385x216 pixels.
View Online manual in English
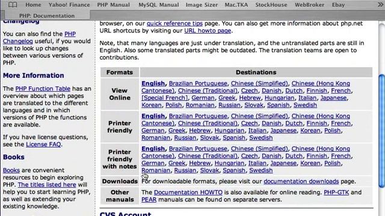click(x=153, y=83)
